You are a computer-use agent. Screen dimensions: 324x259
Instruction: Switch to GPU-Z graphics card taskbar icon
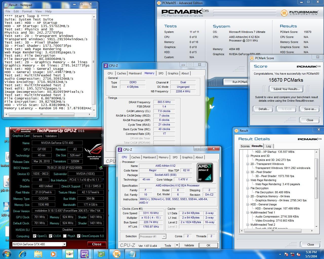click(101, 254)
